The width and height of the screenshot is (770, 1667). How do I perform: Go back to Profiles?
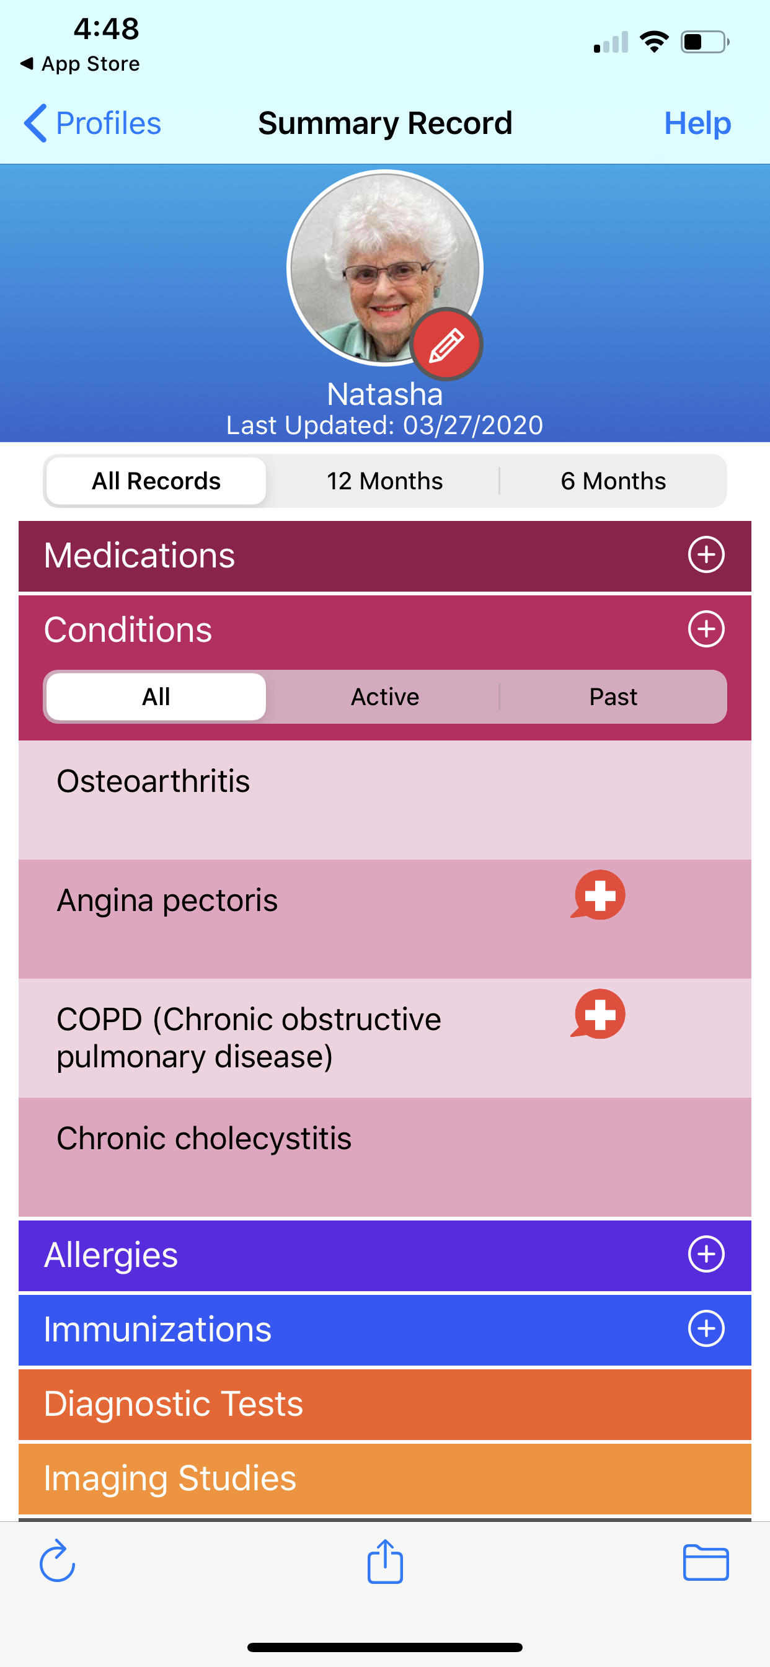92,123
